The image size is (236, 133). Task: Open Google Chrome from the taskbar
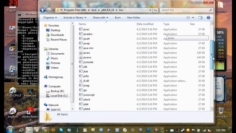45,130
